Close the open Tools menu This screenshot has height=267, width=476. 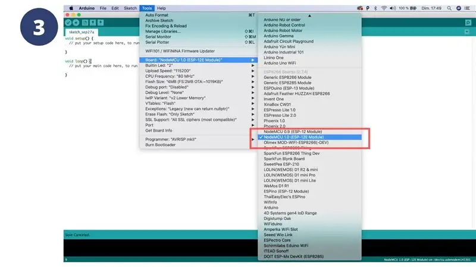tap(147, 8)
